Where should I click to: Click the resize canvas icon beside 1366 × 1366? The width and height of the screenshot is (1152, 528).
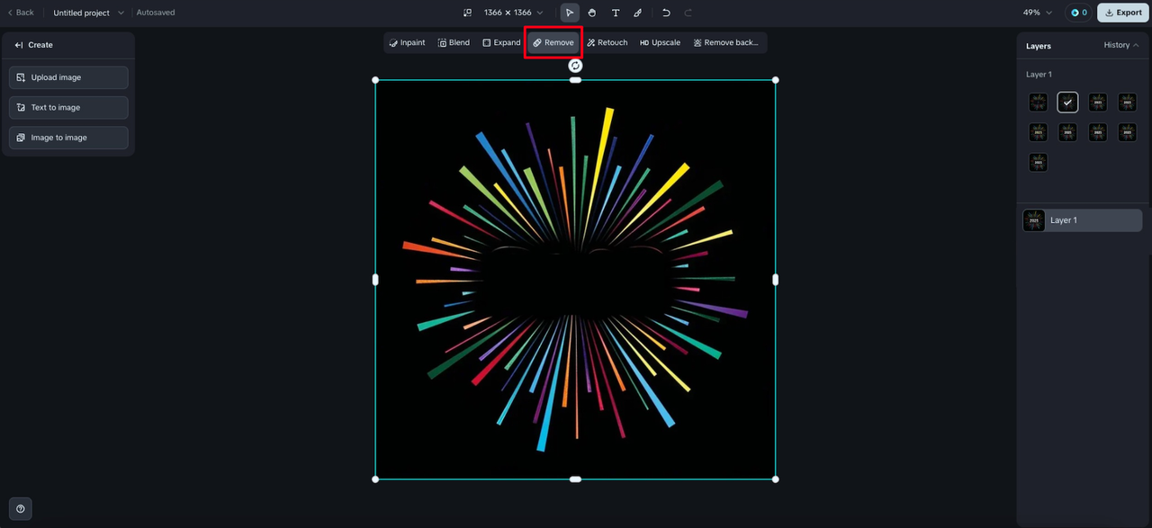(x=467, y=13)
